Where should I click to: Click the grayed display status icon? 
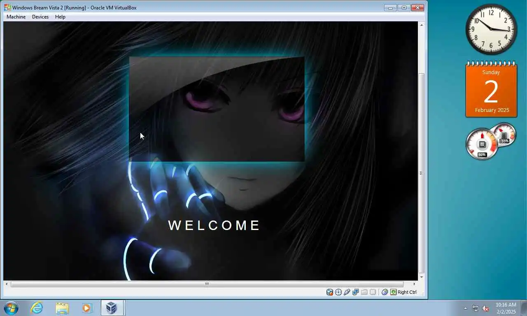(x=373, y=292)
